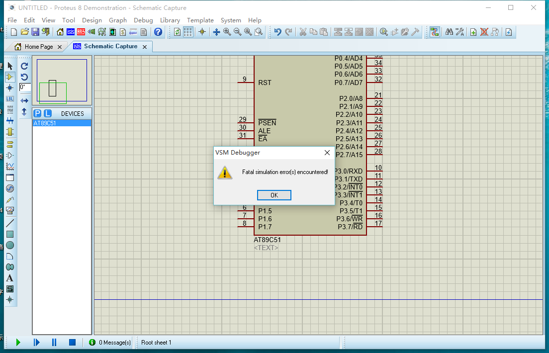The height and width of the screenshot is (353, 549).
Task: Click the rotate clockwise arrow
Action: tap(24, 66)
